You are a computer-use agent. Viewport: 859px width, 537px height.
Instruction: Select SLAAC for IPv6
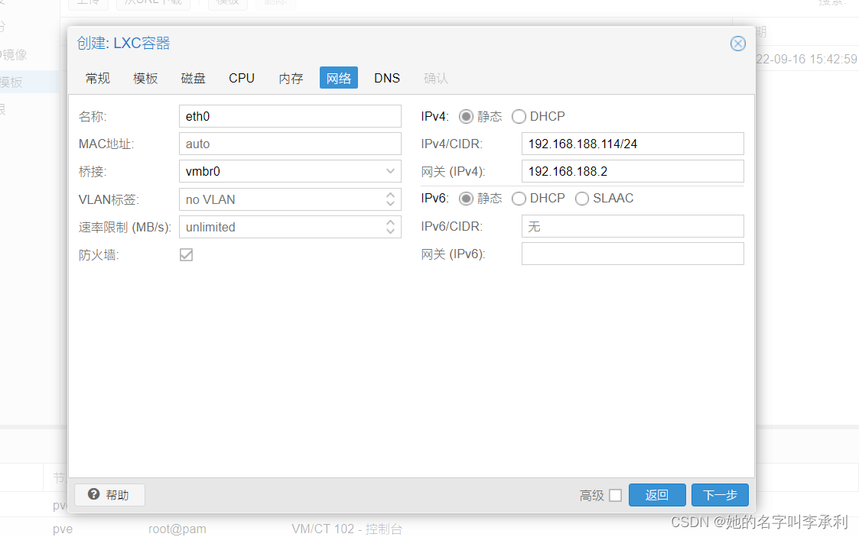coord(581,199)
